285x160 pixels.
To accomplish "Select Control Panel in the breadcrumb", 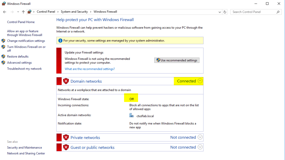I will coord(46,12).
